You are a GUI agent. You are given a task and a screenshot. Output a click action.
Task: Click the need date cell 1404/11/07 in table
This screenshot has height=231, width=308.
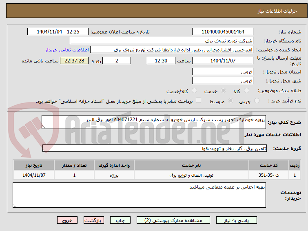[34, 175]
